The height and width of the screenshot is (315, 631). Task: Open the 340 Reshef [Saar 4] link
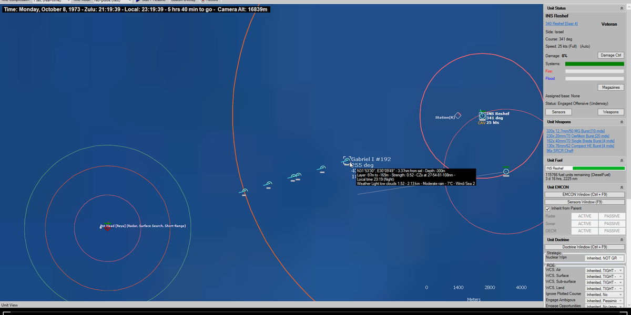[562, 24]
